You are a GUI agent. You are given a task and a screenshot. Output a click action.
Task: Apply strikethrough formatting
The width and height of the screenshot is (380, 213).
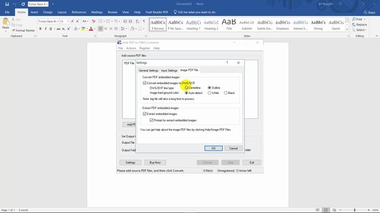tap(58, 29)
